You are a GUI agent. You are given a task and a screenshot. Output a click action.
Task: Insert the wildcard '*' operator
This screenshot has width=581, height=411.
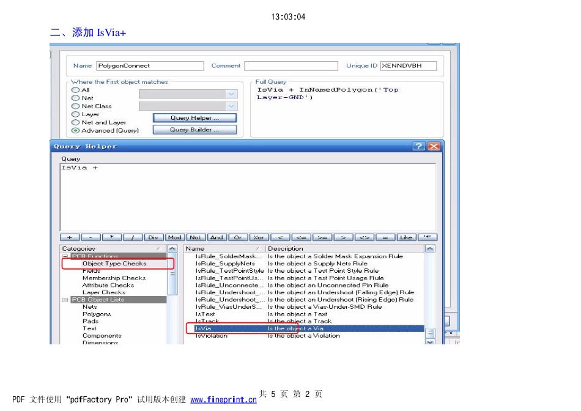click(427, 237)
